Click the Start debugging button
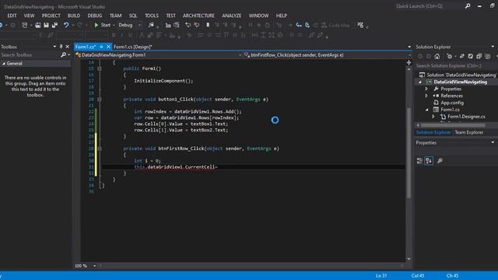The height and width of the screenshot is (280, 498). [102, 25]
